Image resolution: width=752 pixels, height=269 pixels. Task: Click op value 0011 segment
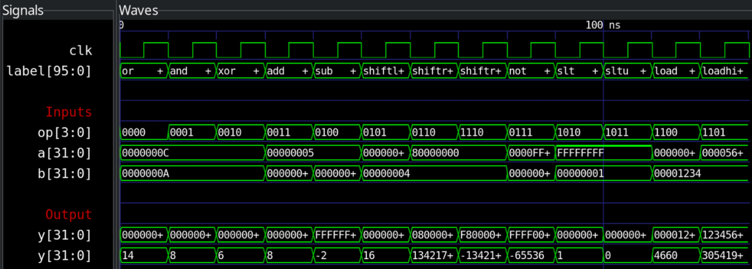point(289,133)
